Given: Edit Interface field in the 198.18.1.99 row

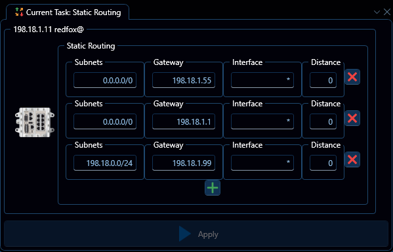Looking at the screenshot, I should tap(262, 163).
